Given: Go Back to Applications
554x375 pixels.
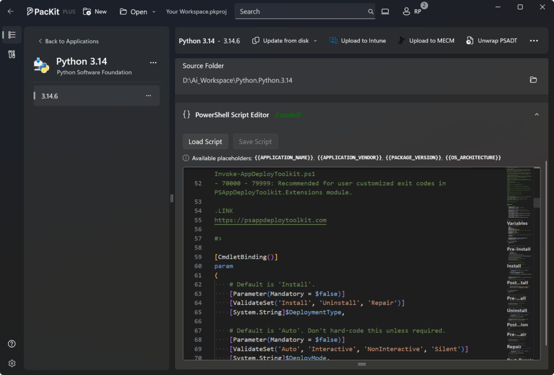Looking at the screenshot, I should tap(68, 41).
